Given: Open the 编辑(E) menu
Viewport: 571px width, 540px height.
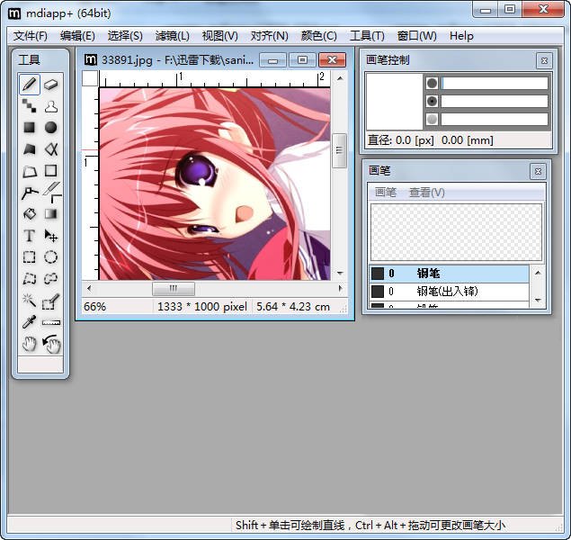Looking at the screenshot, I should (77, 36).
